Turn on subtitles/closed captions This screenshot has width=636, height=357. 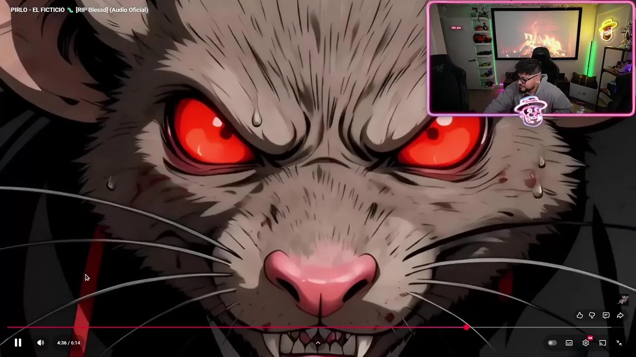(569, 343)
